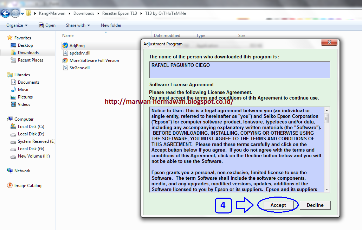
Task: Select the StrGene.dll file name
Action: point(80,68)
